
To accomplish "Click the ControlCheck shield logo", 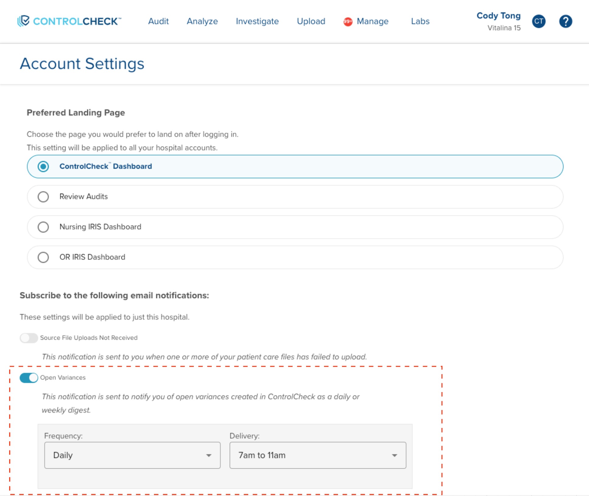I will [x=24, y=21].
